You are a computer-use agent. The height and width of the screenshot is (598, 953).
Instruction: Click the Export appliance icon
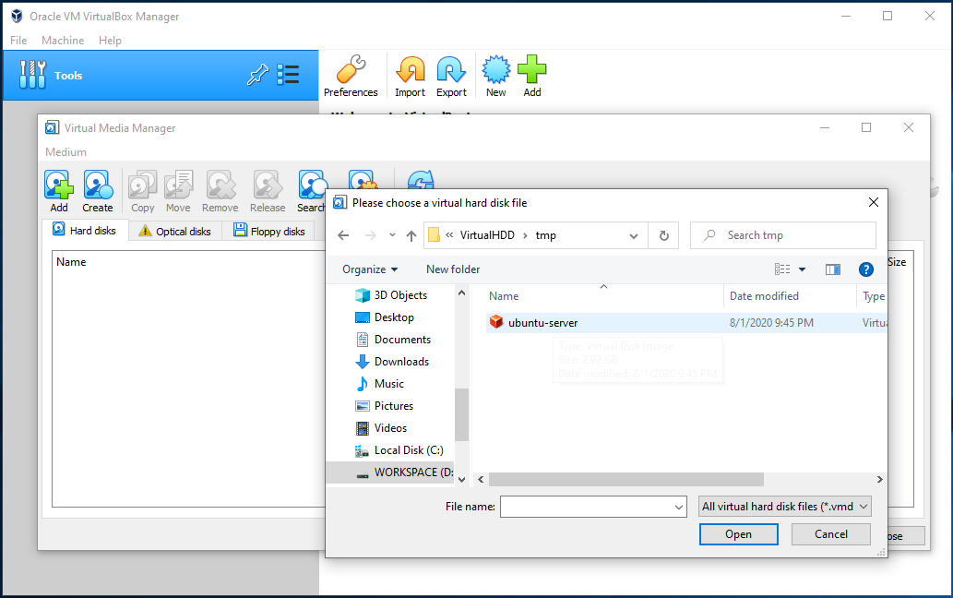click(451, 76)
